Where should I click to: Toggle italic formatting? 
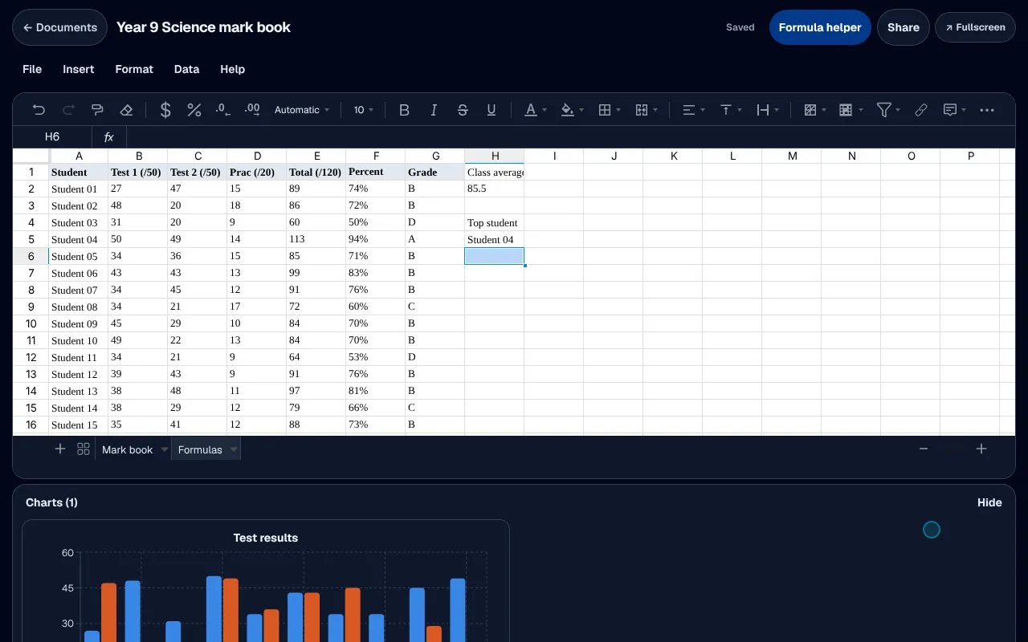pyautogui.click(x=434, y=110)
